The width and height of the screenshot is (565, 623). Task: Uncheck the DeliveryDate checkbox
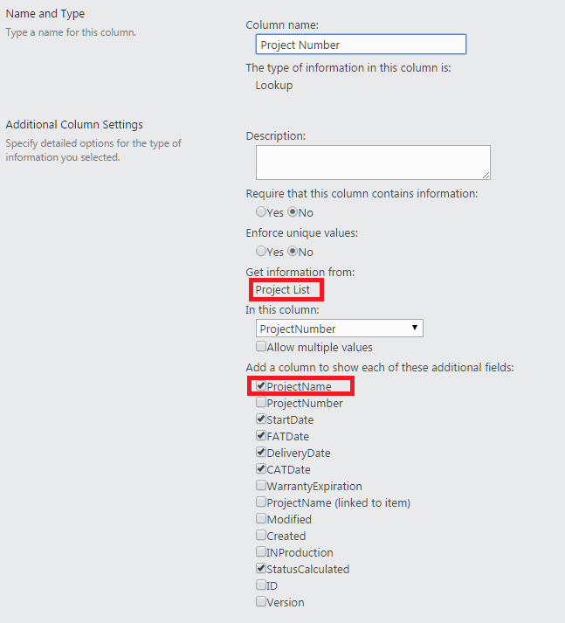tap(261, 453)
